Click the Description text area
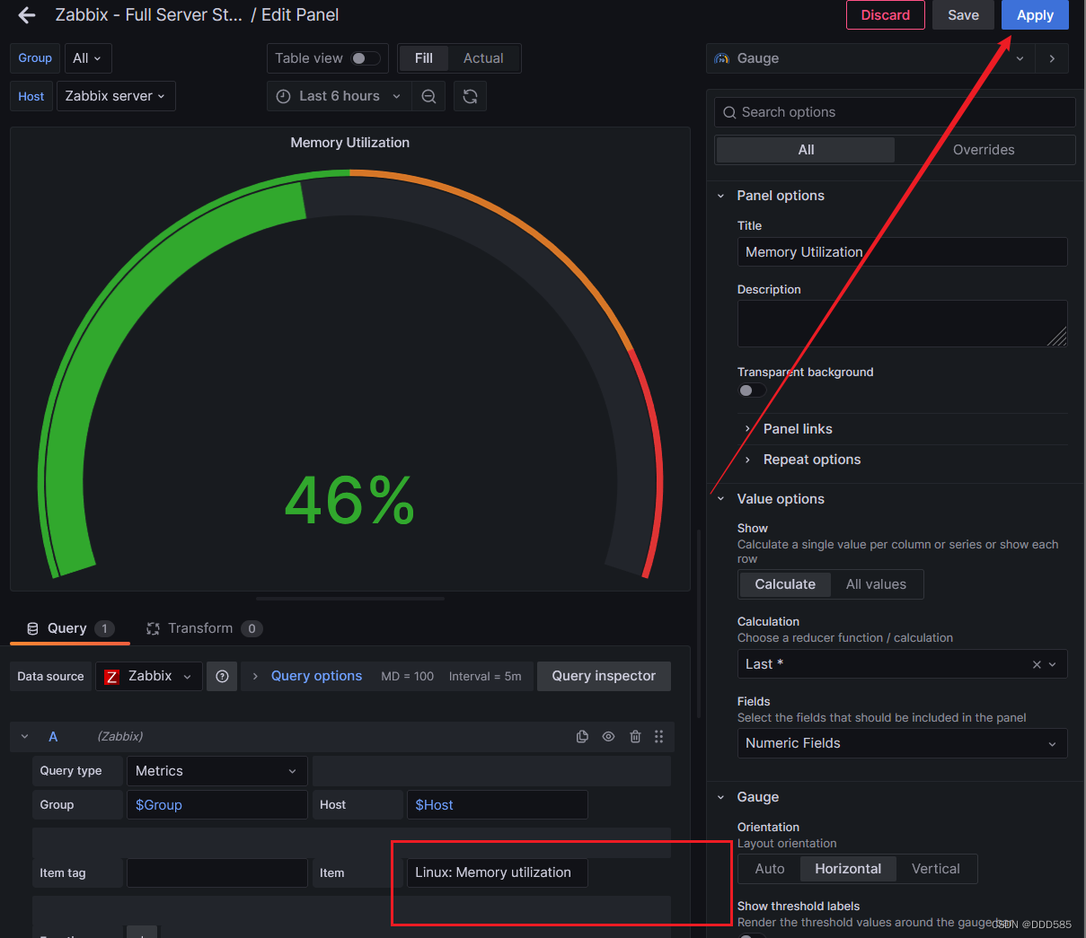The width and height of the screenshot is (1086, 938). [x=902, y=323]
